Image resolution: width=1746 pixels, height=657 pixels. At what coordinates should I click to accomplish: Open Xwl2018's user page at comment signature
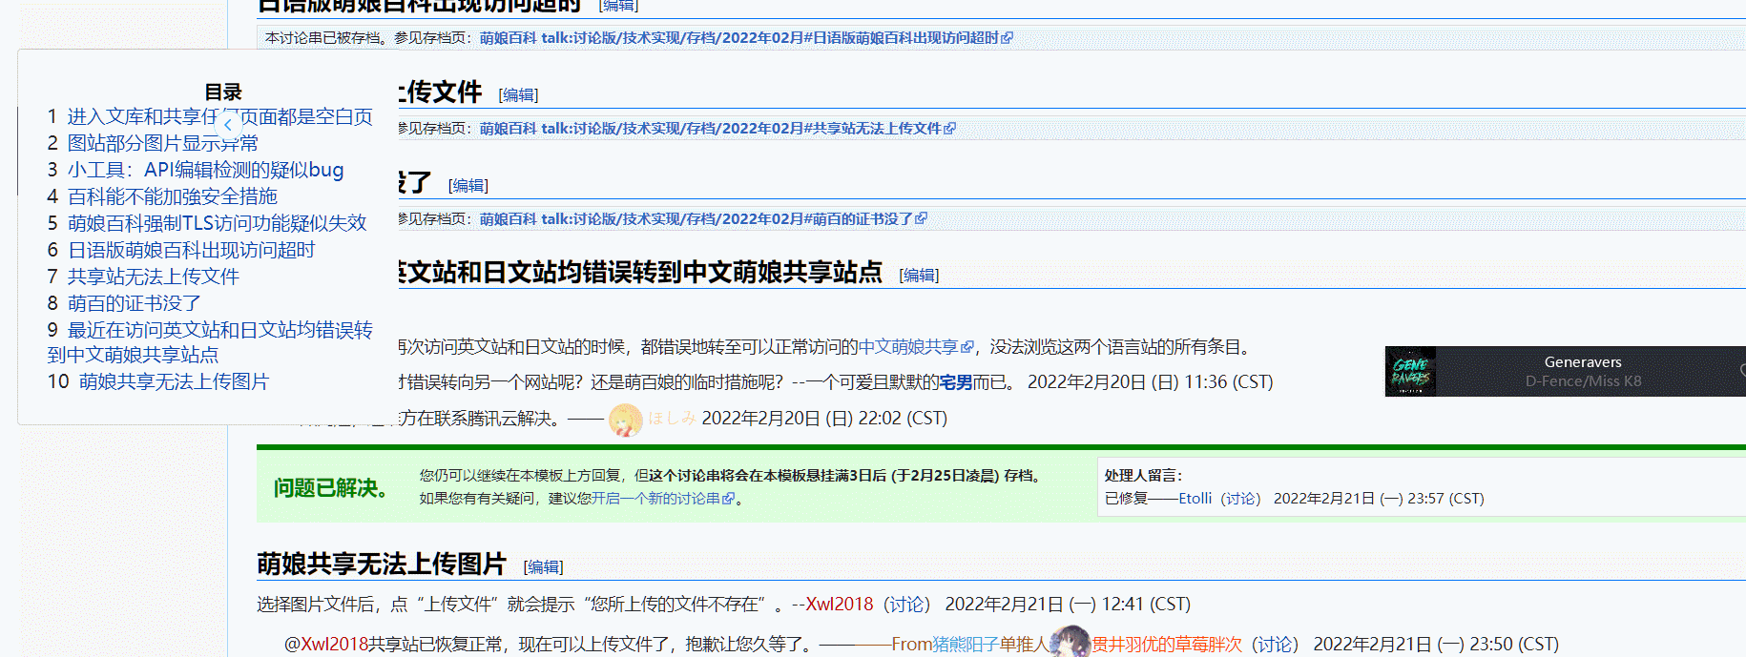[840, 605]
